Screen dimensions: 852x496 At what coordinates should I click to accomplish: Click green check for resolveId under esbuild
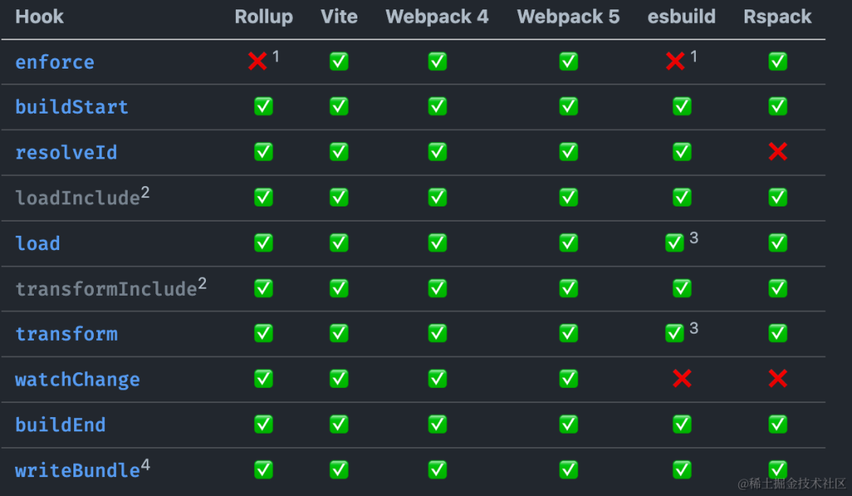(682, 151)
